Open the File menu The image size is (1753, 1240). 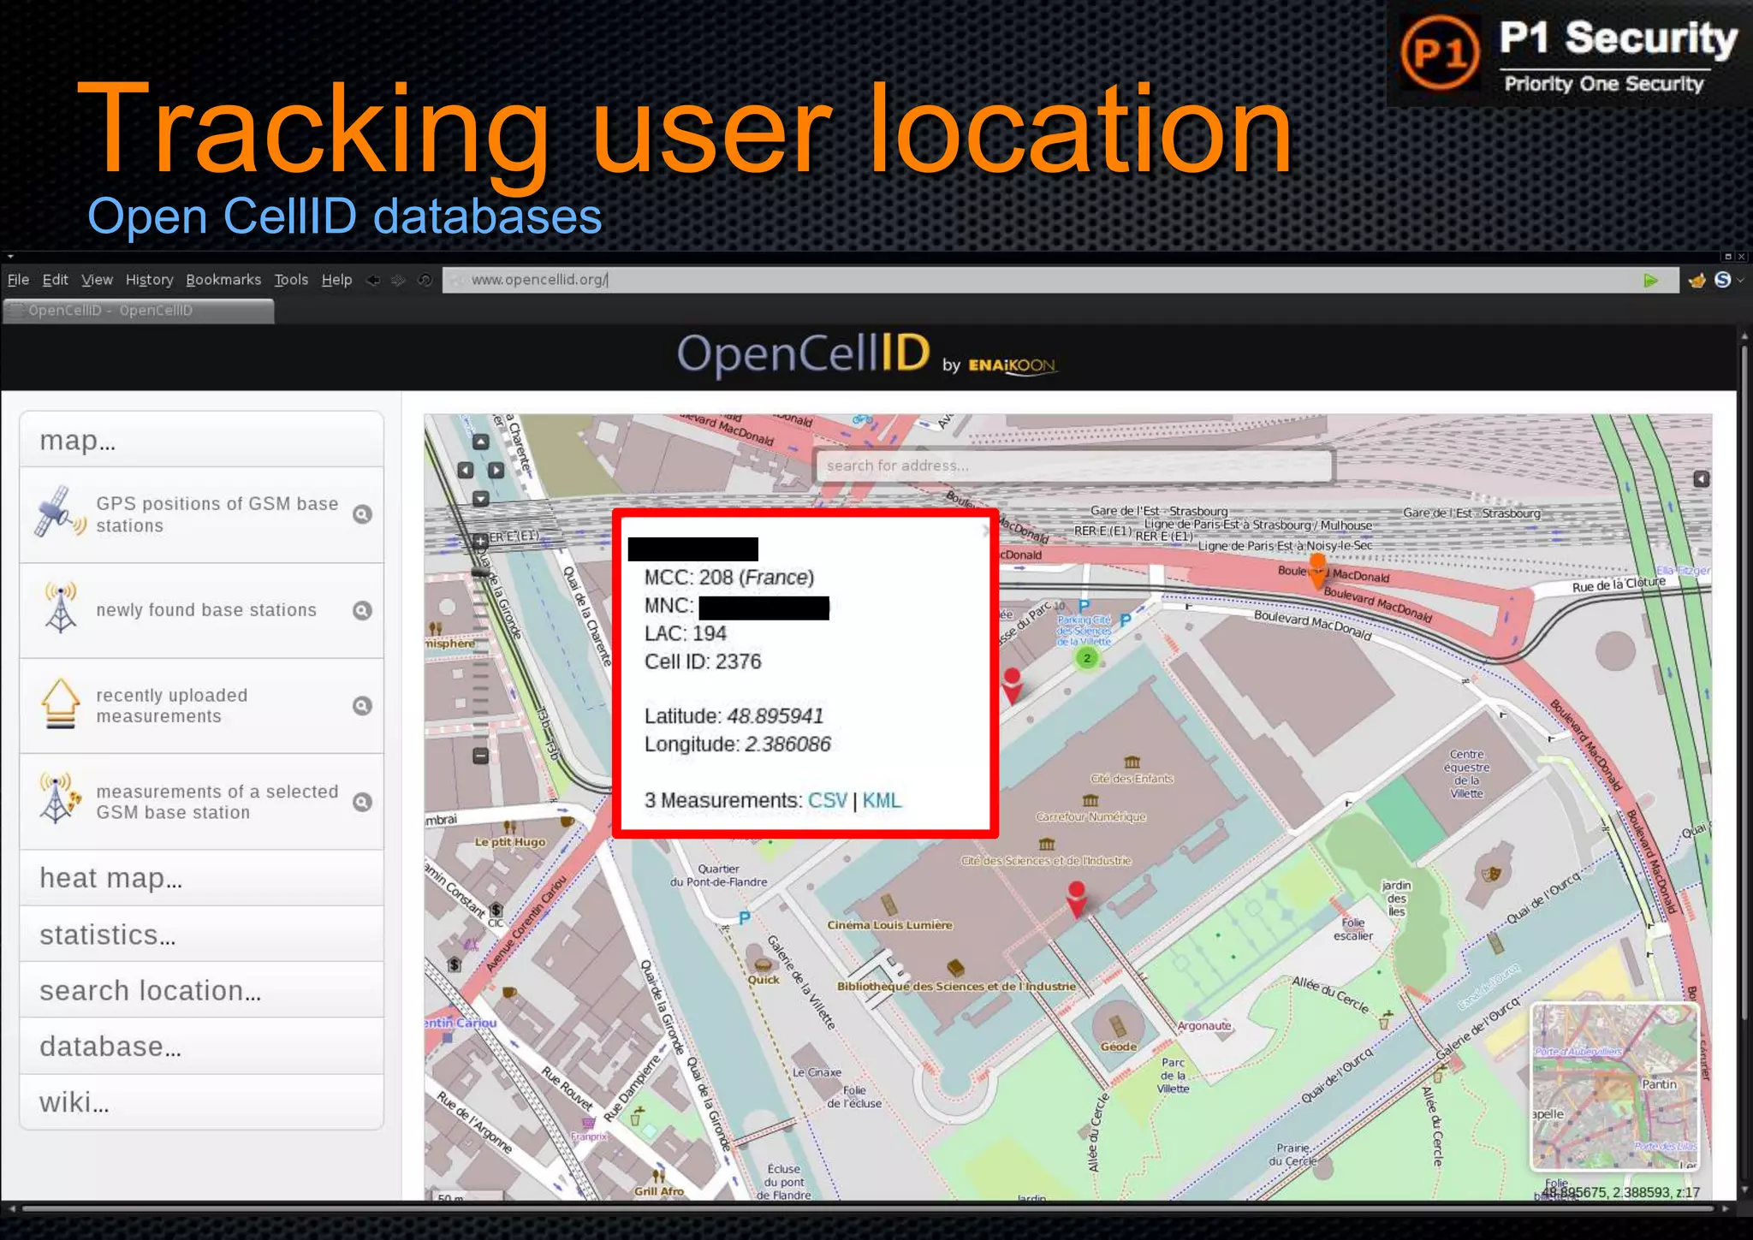point(18,280)
